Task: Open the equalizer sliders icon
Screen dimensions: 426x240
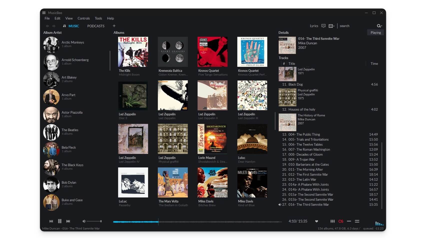Action: click(332, 221)
